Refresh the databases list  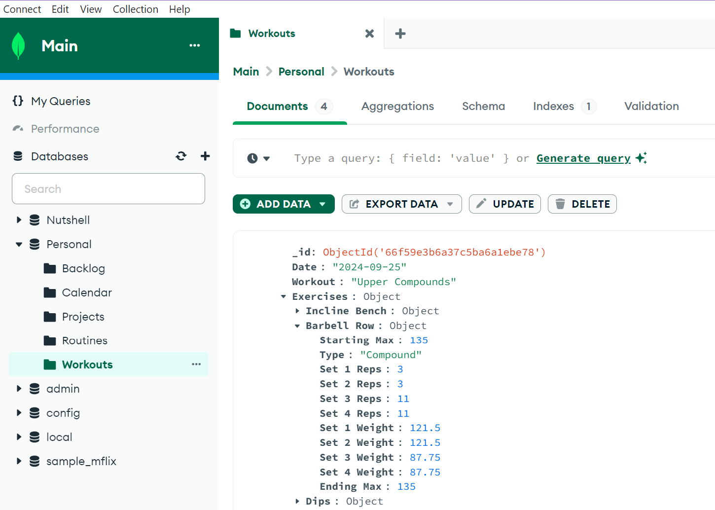click(x=181, y=156)
